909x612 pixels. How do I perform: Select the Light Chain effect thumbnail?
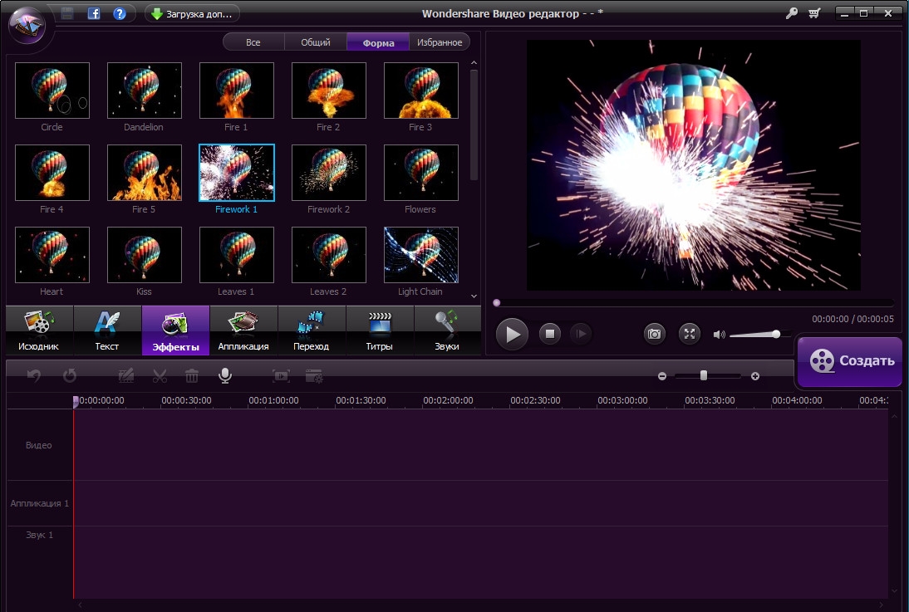coord(420,256)
